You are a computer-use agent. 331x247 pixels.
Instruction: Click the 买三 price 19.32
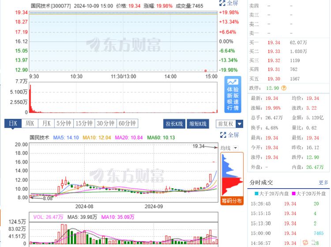coord(274,61)
